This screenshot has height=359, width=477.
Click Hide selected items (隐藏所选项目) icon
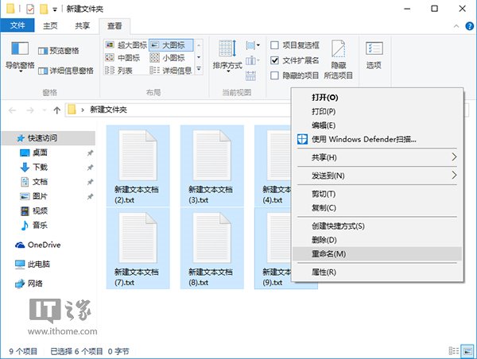click(339, 56)
